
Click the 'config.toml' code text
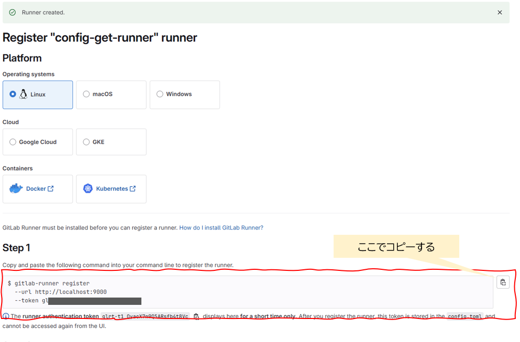tap(464, 316)
